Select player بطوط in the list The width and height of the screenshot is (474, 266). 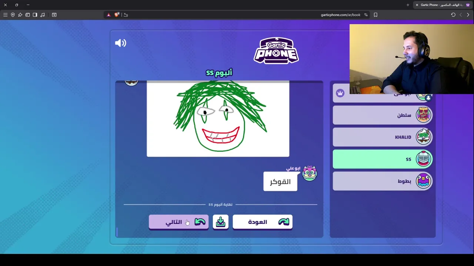(383, 181)
